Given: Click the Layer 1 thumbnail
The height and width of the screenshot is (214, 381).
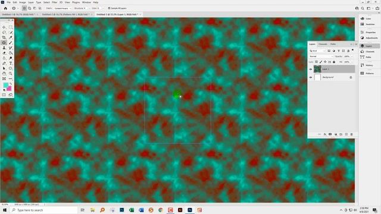Looking at the screenshot, I should click(x=317, y=69).
